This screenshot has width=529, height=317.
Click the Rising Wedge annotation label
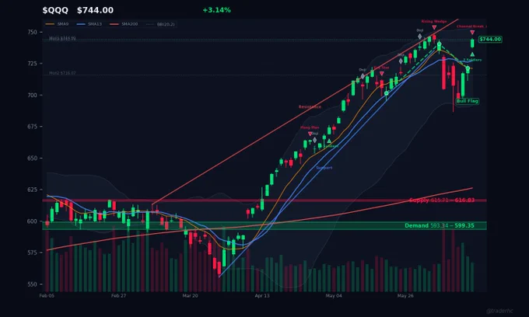434,21
